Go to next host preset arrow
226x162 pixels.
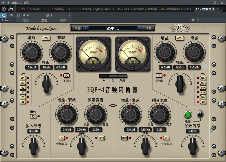coord(28,15)
